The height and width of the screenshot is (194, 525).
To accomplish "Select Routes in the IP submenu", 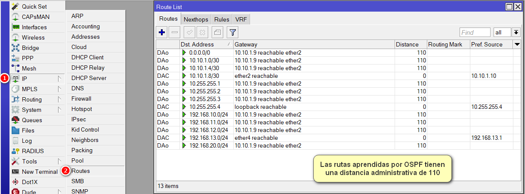I will click(x=80, y=171).
